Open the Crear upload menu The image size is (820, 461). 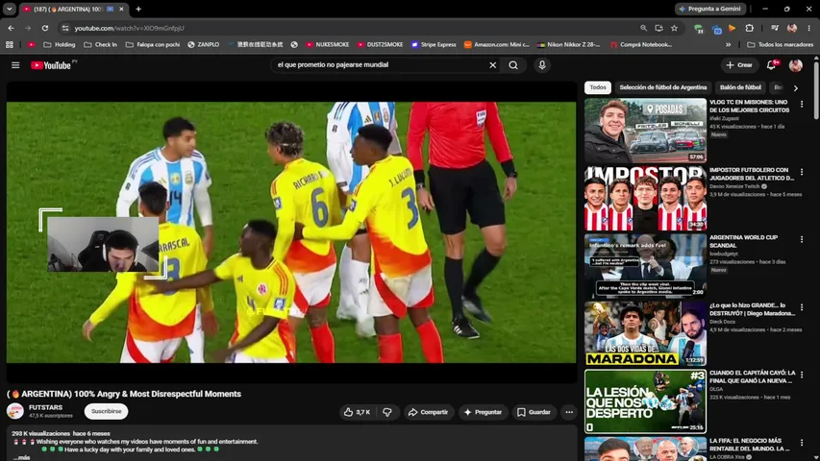pos(739,65)
